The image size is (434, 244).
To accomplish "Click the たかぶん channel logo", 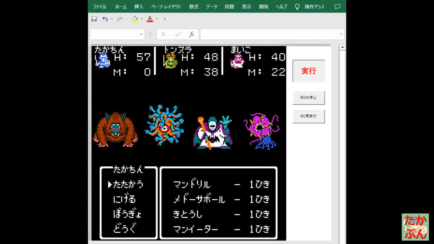I will pos(415,227).
